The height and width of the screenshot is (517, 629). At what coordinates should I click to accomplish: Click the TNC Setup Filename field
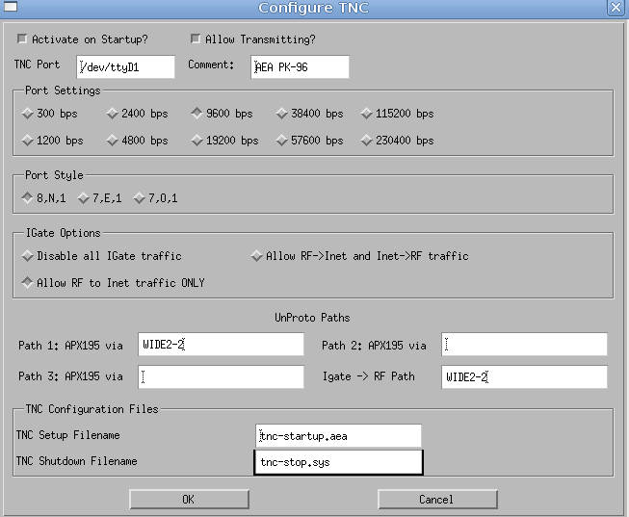tap(338, 436)
